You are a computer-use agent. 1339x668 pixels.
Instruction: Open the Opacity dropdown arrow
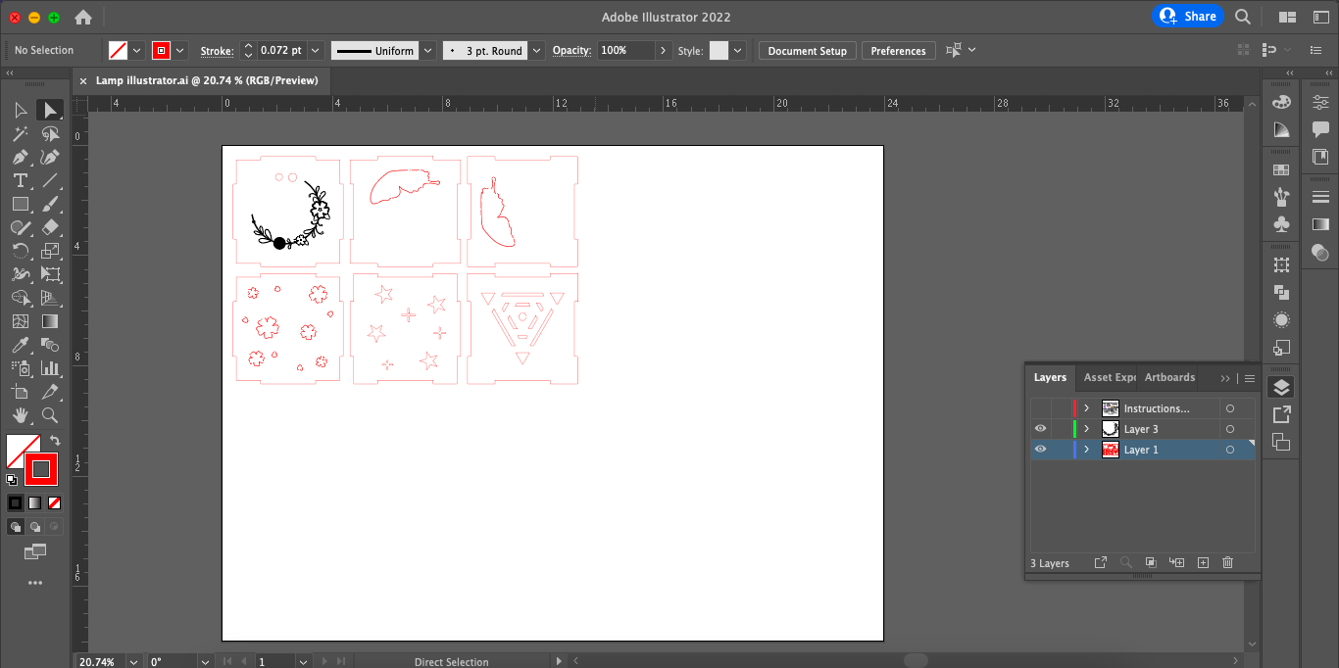tap(664, 50)
